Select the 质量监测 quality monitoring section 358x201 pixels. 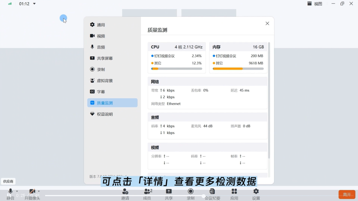[112, 103]
